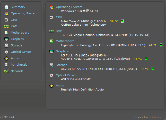Click the RAM icon in summary panel
The image size is (166, 120).
pyautogui.click(x=51, y=31)
